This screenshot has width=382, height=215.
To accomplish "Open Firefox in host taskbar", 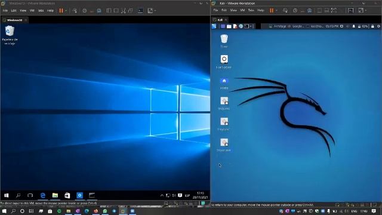I will (x=96, y=211).
